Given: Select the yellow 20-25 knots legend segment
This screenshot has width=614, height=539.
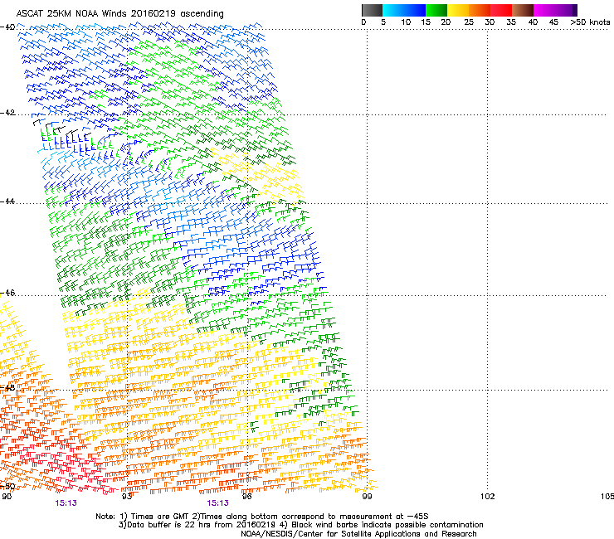Looking at the screenshot, I should point(458,10).
